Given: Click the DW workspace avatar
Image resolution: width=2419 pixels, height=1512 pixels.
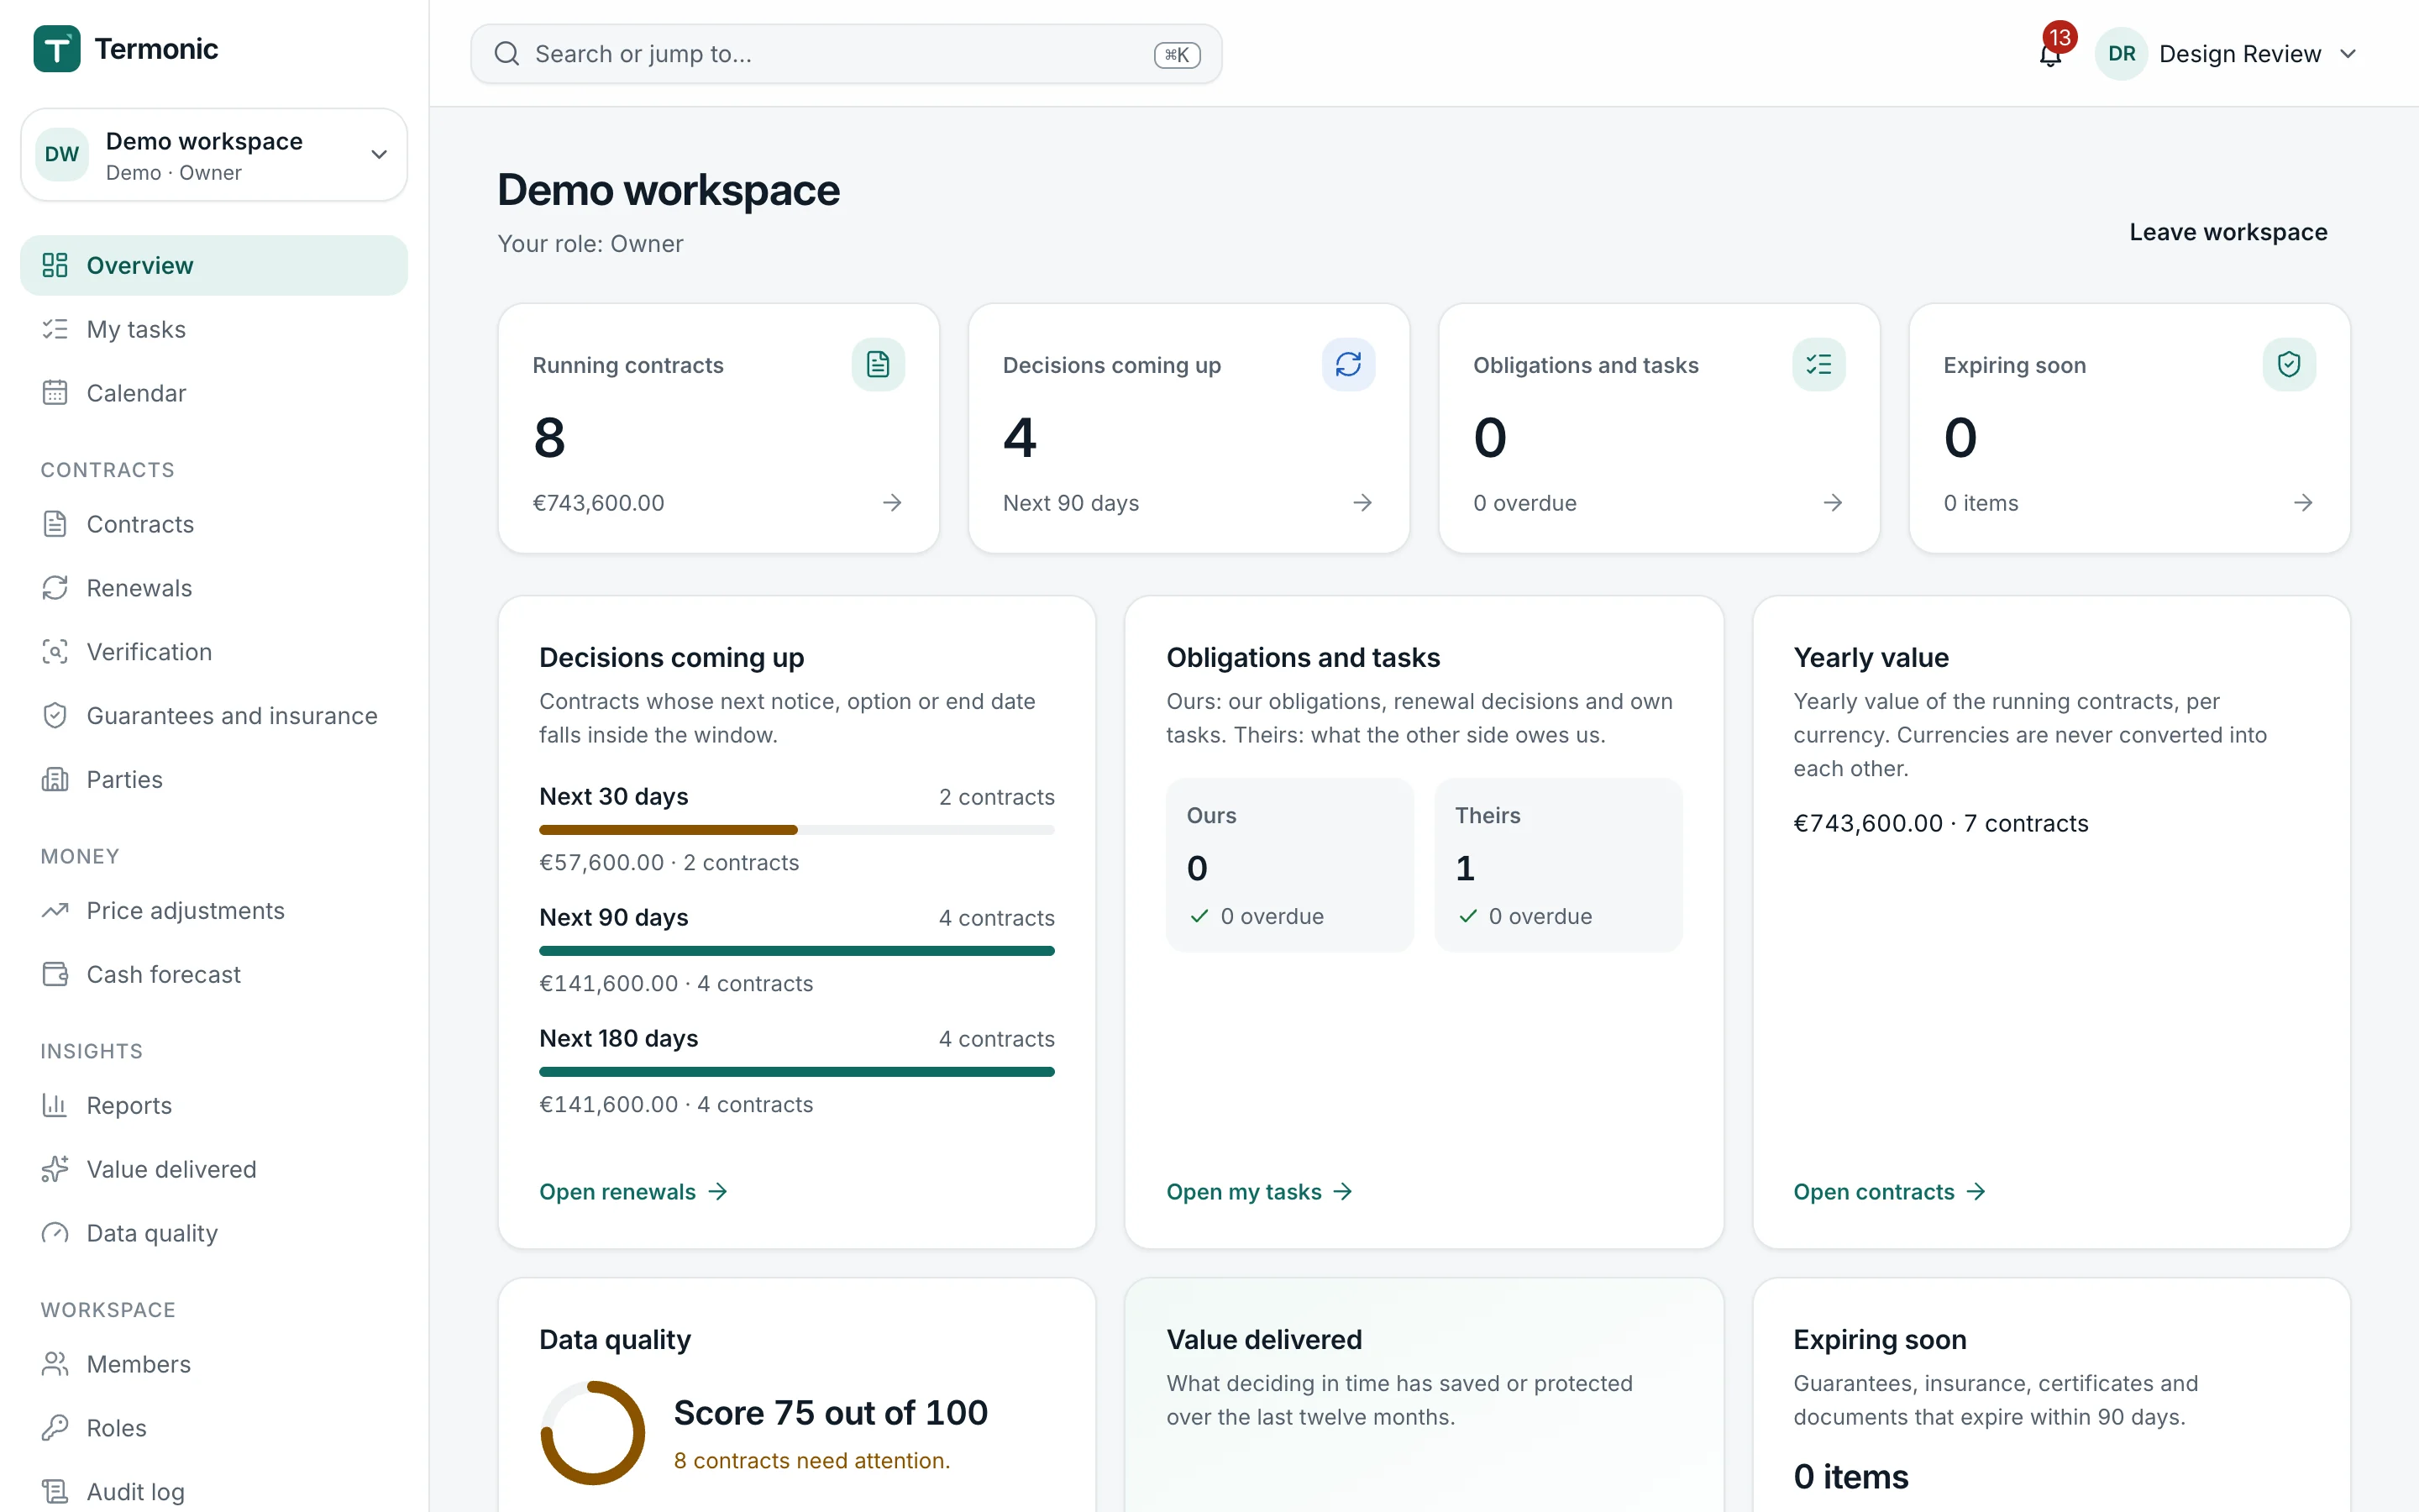Looking at the screenshot, I should [62, 154].
